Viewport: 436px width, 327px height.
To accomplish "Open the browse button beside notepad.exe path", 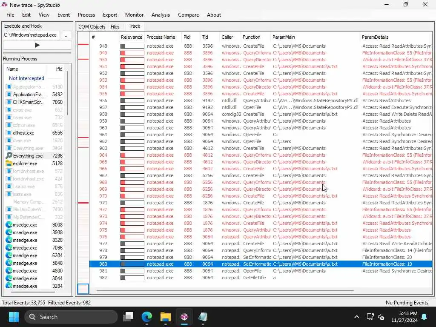I will coord(66,35).
